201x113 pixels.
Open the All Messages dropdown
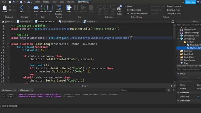[x=9, y=90]
